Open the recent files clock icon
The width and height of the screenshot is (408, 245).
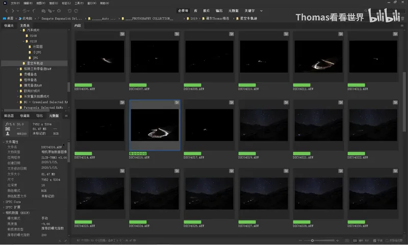point(24,11)
